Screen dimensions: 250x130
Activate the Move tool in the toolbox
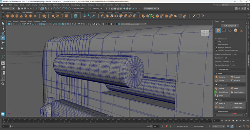pos(3,38)
